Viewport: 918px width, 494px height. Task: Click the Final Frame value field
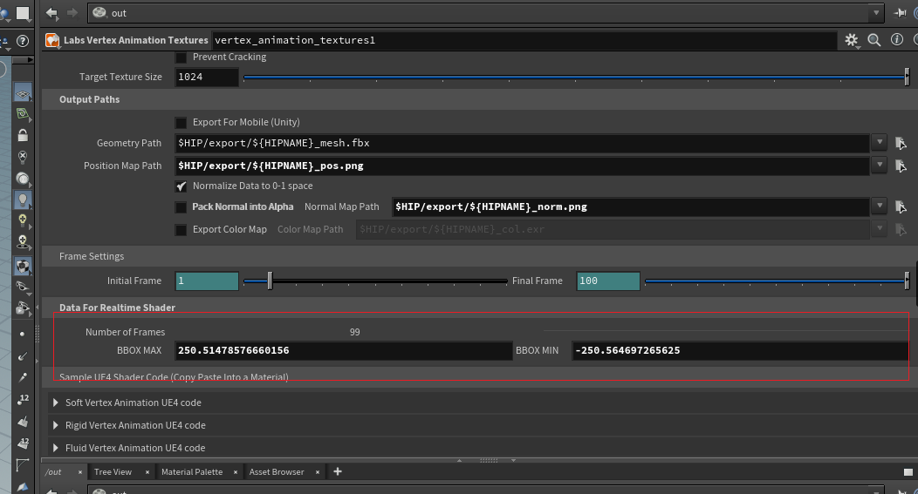(607, 281)
